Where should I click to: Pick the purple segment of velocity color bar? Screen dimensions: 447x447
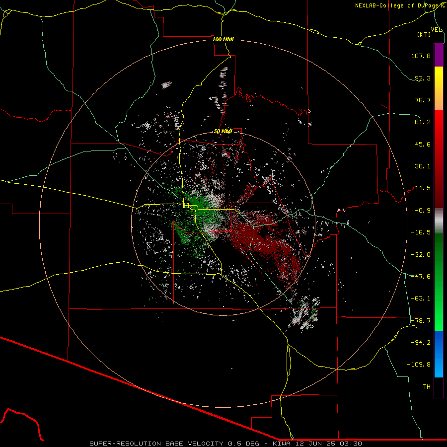(x=439, y=55)
